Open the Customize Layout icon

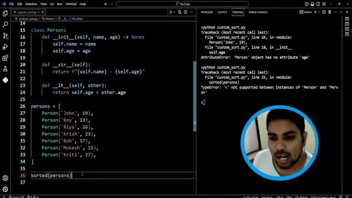click(324, 4)
